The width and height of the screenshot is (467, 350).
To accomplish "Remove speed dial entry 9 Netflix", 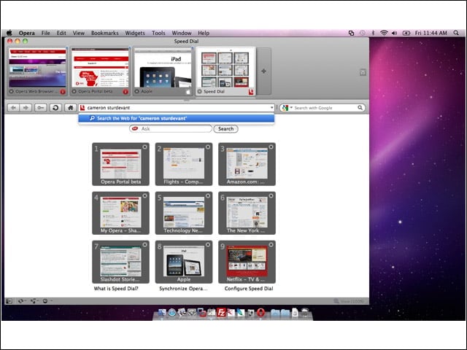I will (x=271, y=245).
